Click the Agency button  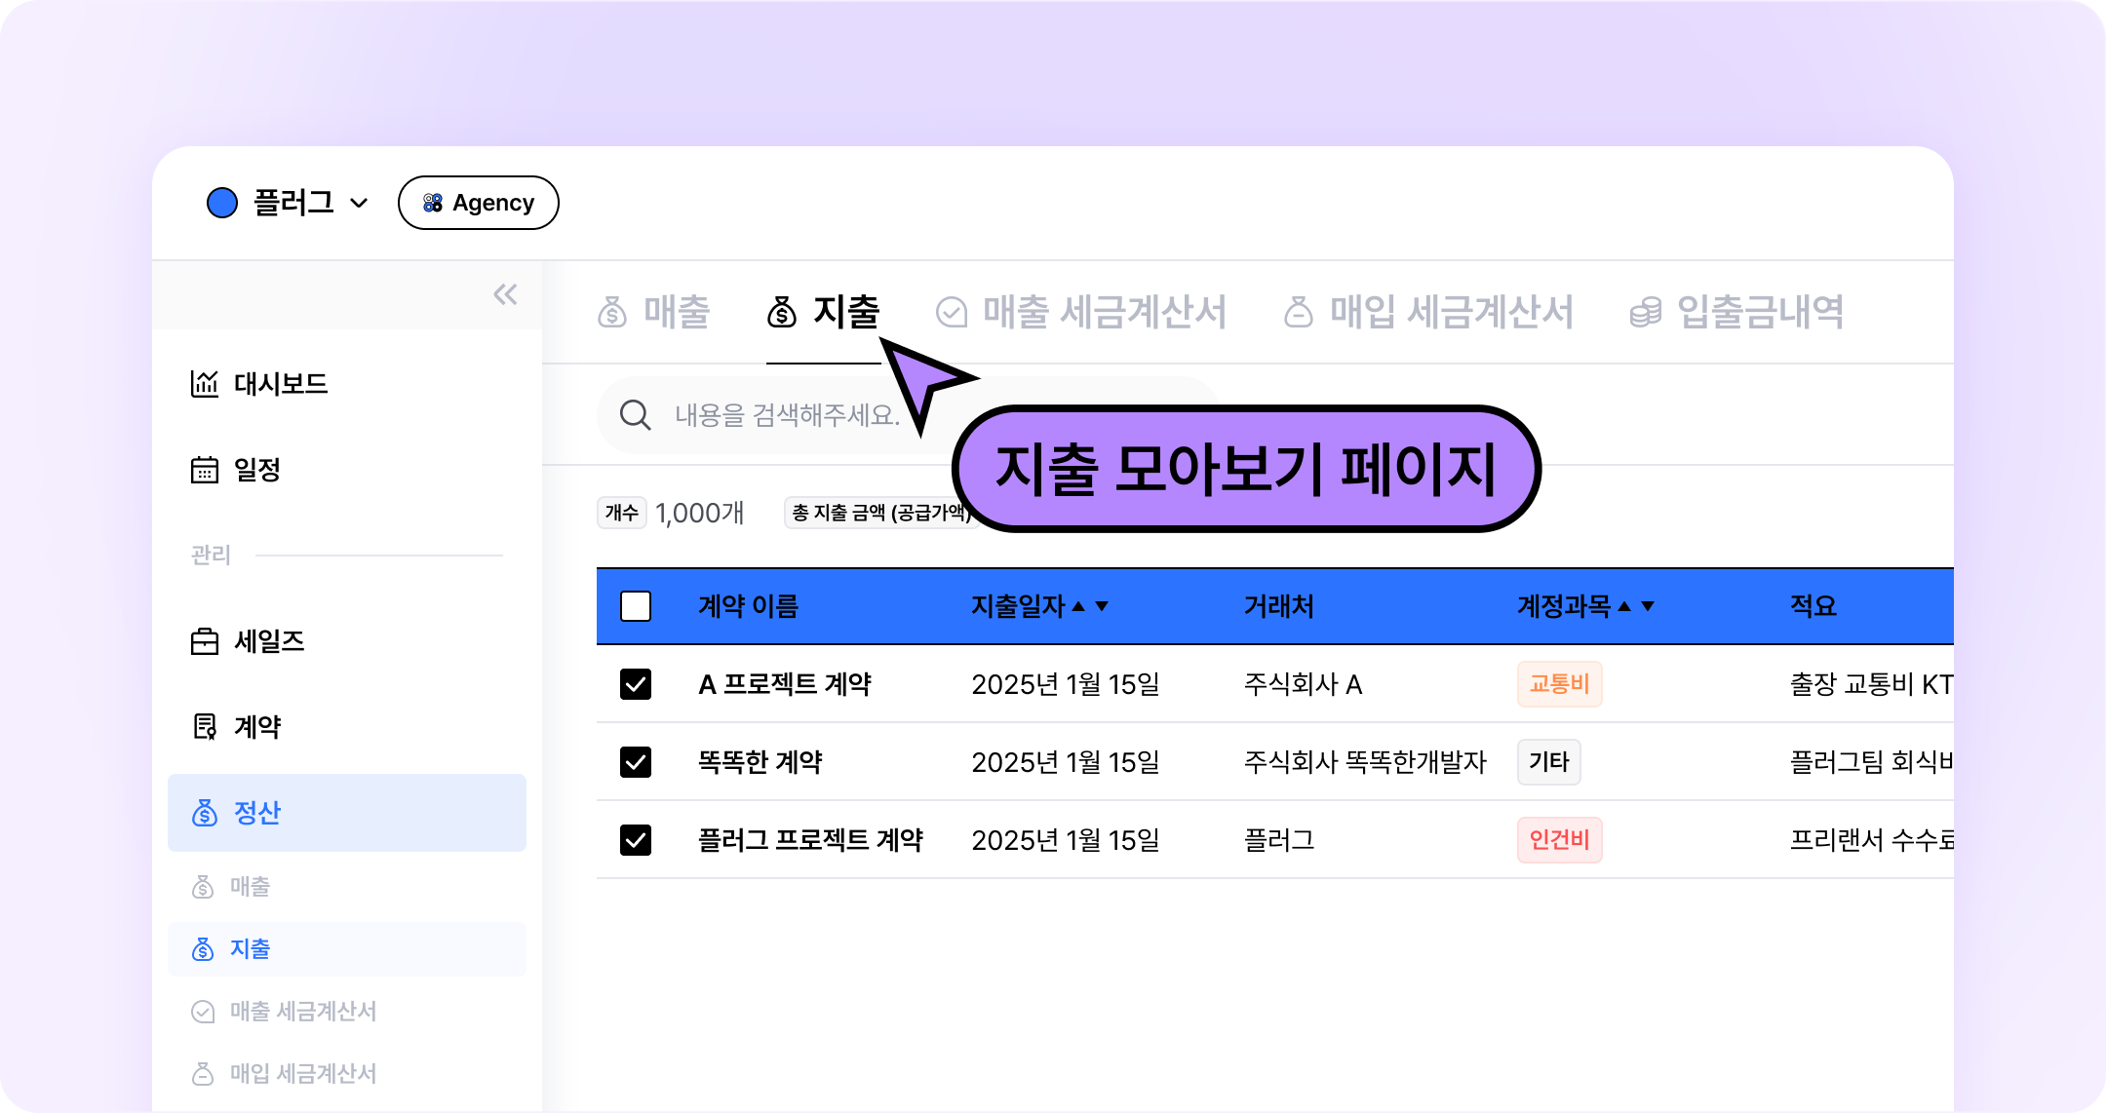(x=478, y=203)
